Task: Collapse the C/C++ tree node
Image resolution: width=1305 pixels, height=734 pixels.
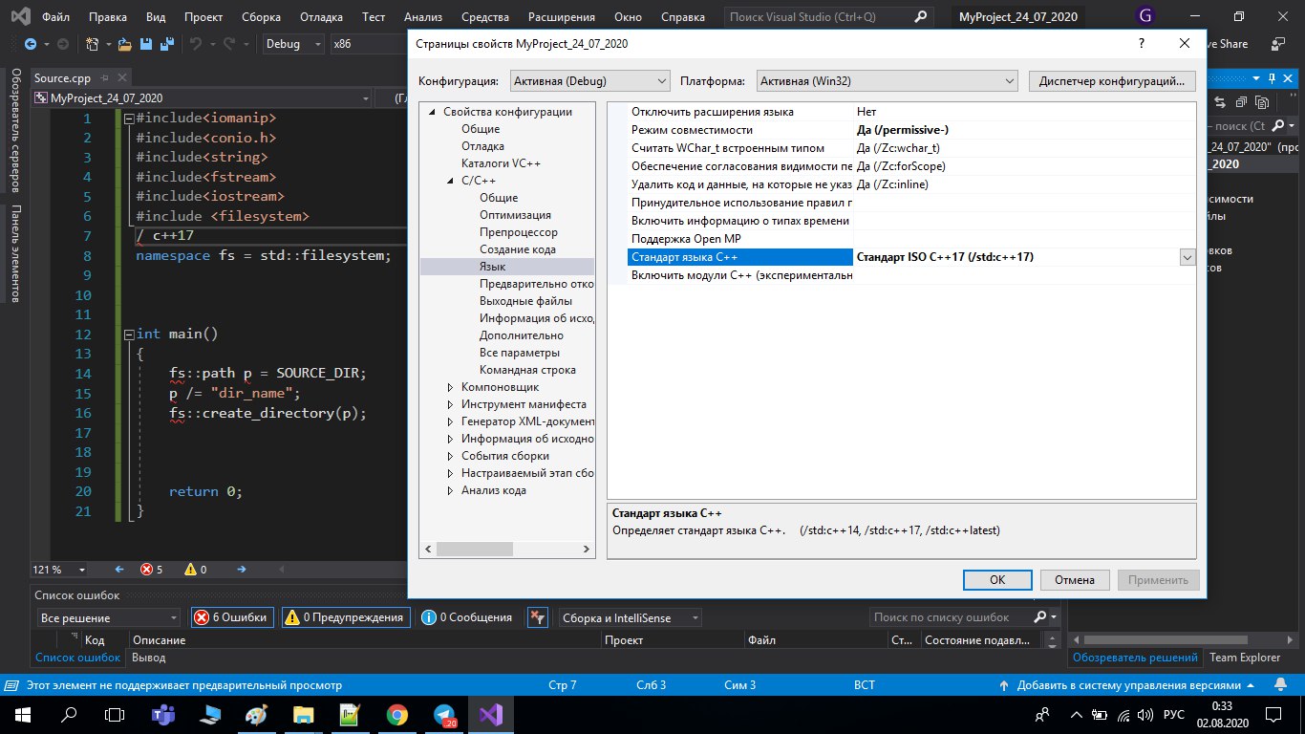Action: [451, 181]
